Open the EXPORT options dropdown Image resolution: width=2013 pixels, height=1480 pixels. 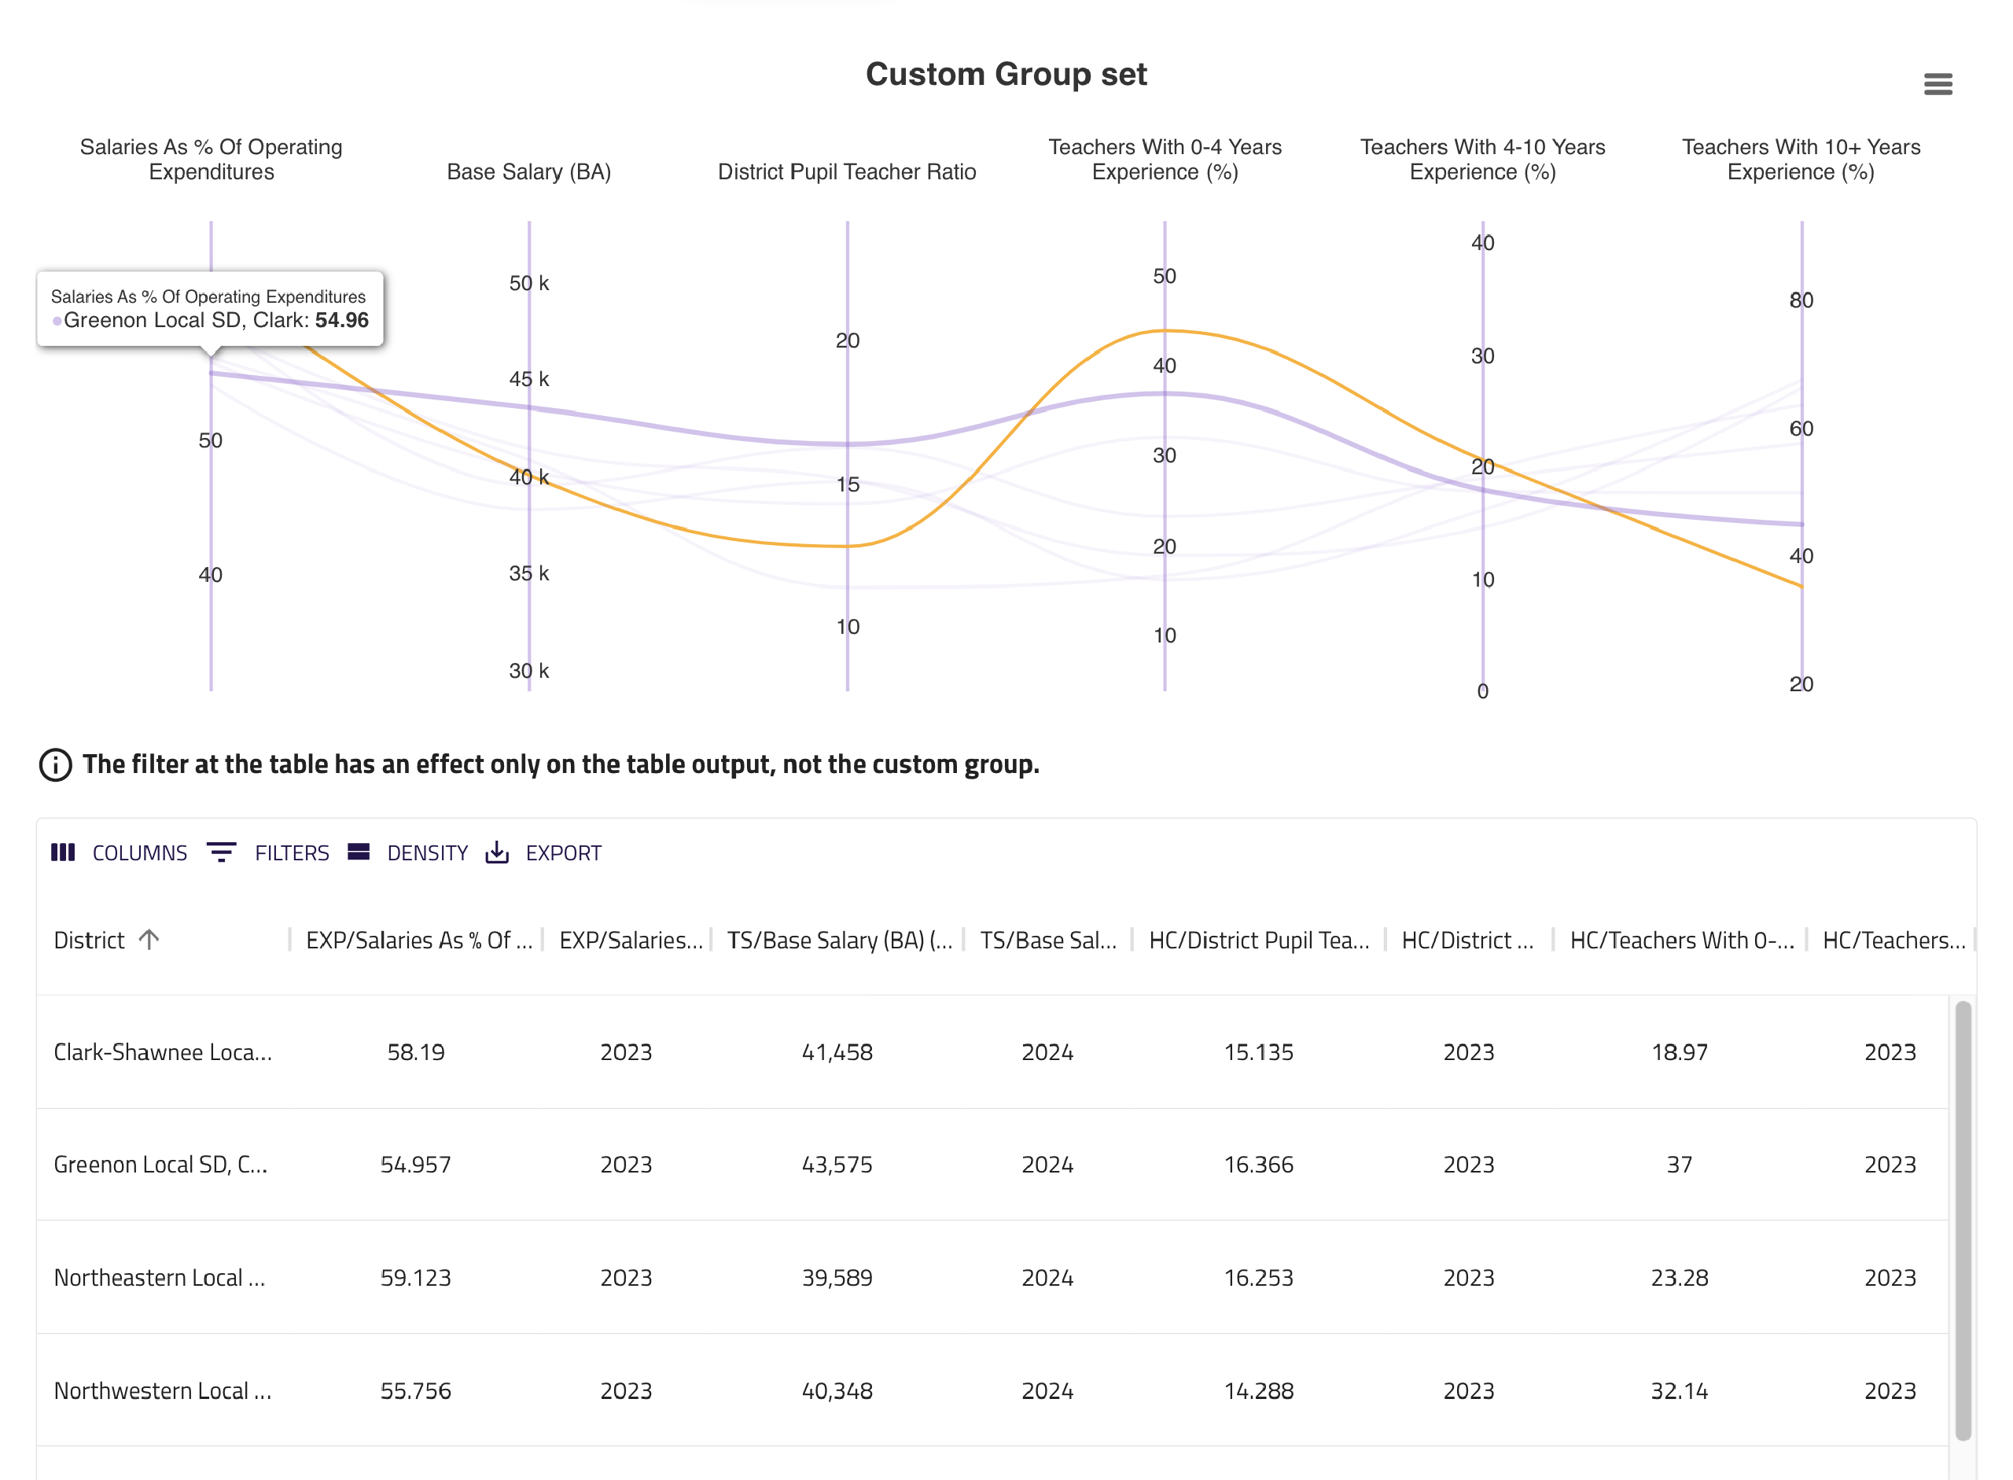(x=562, y=853)
